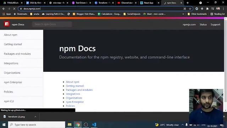The width and height of the screenshot is (227, 128).
Task: Open the Other bookmarks folder
Action: coord(197,14)
